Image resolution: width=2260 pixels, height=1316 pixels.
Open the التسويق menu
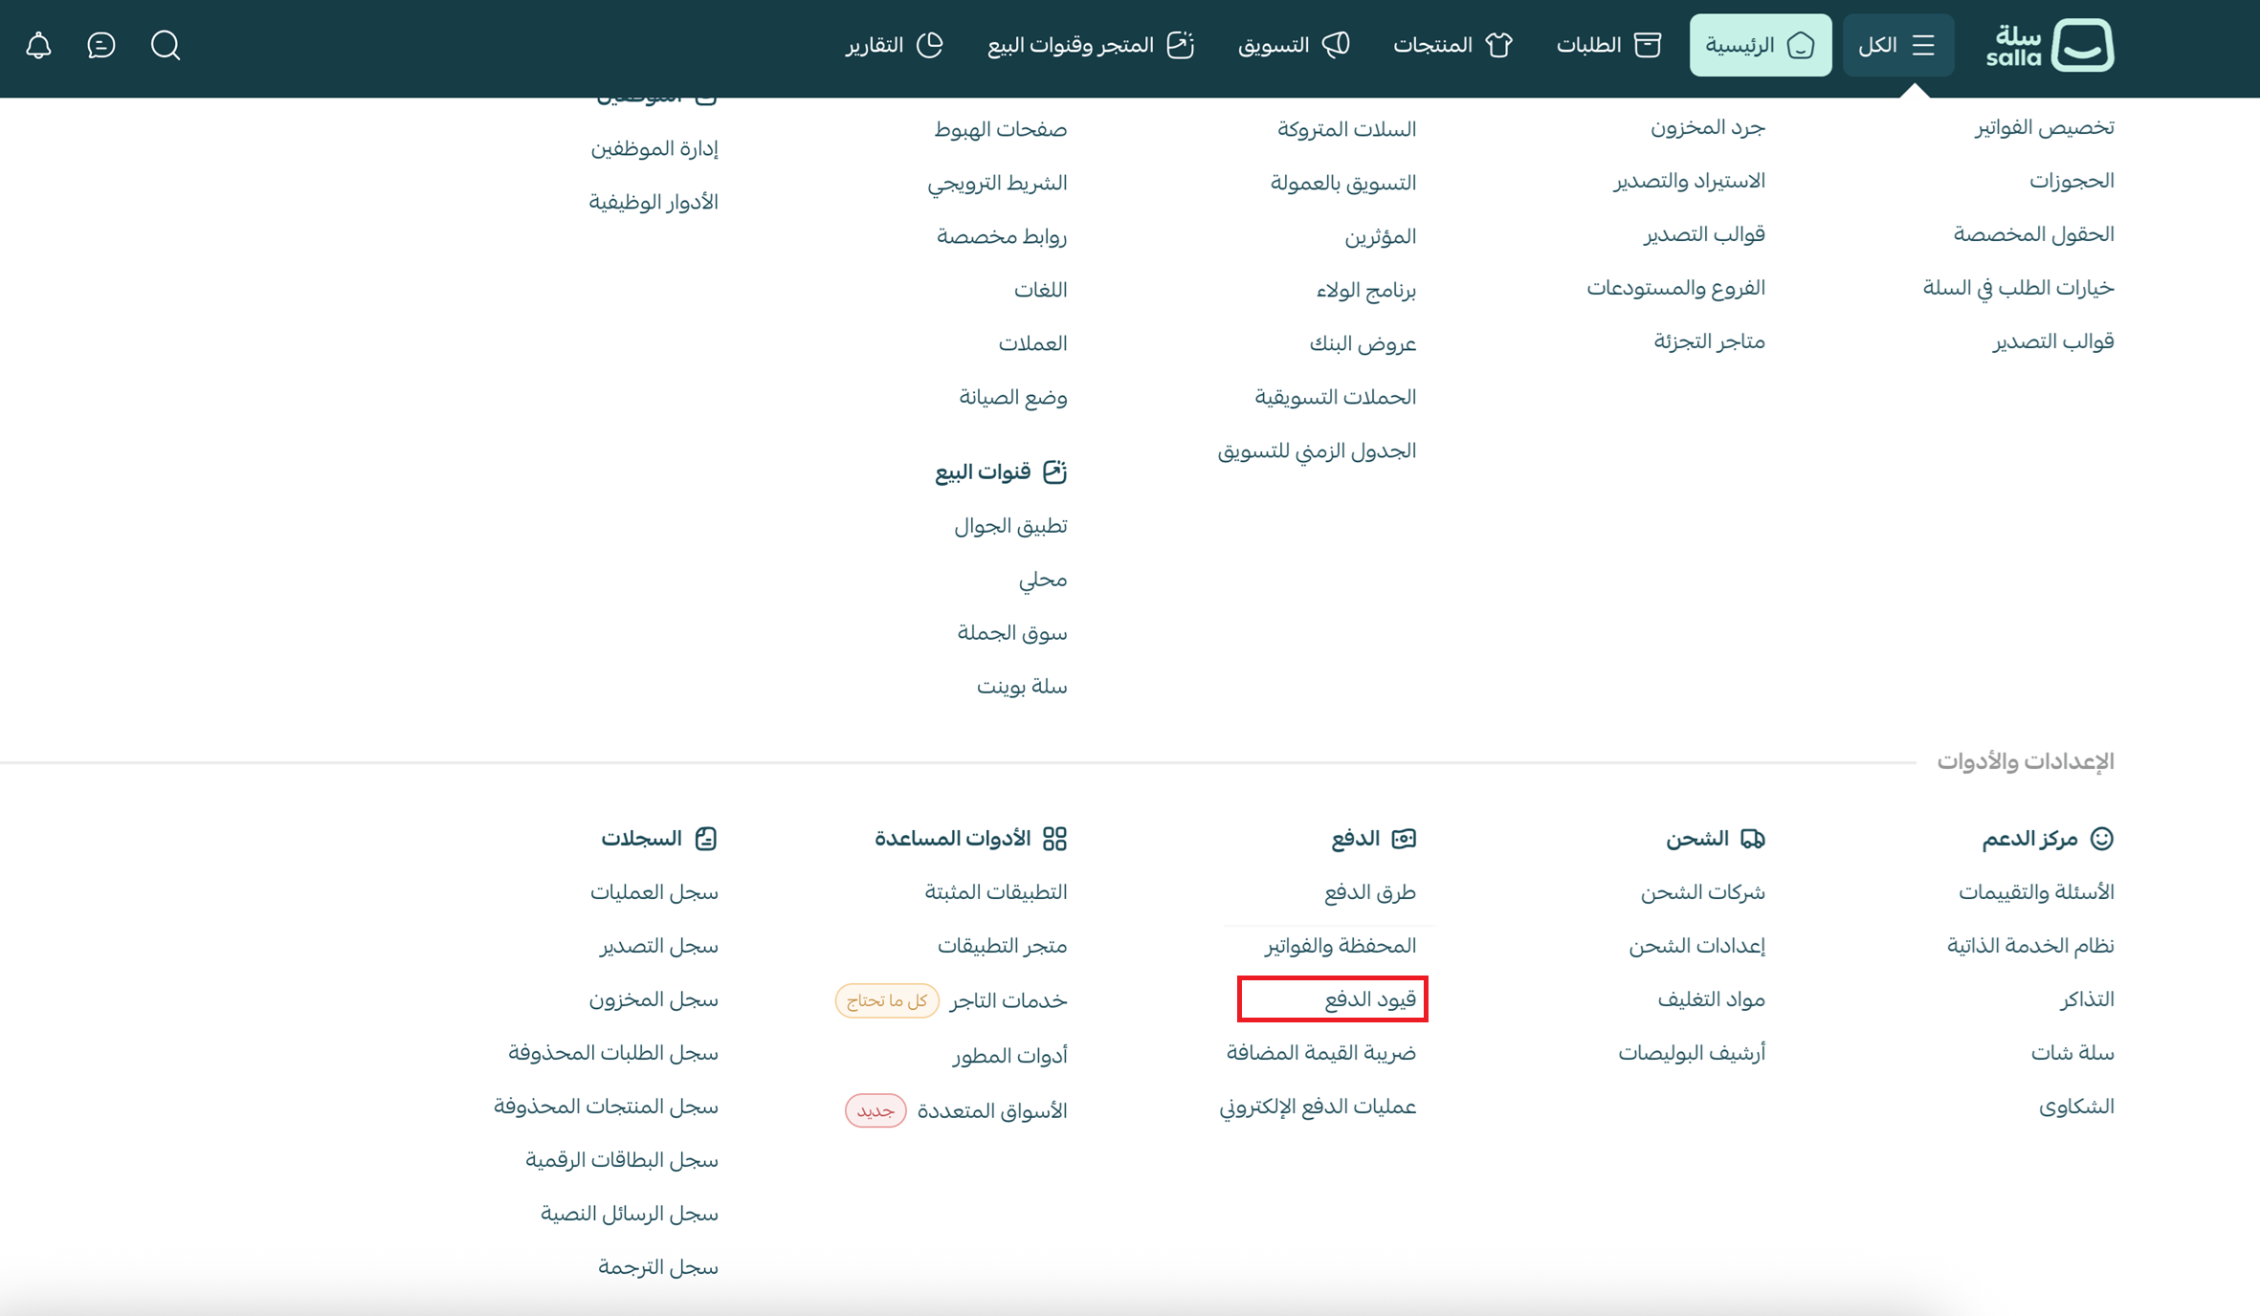coord(1292,45)
